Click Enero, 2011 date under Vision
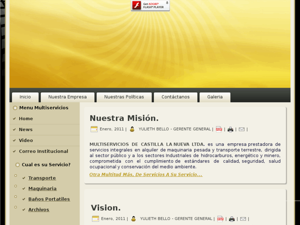The image size is (300, 225). 113,219
